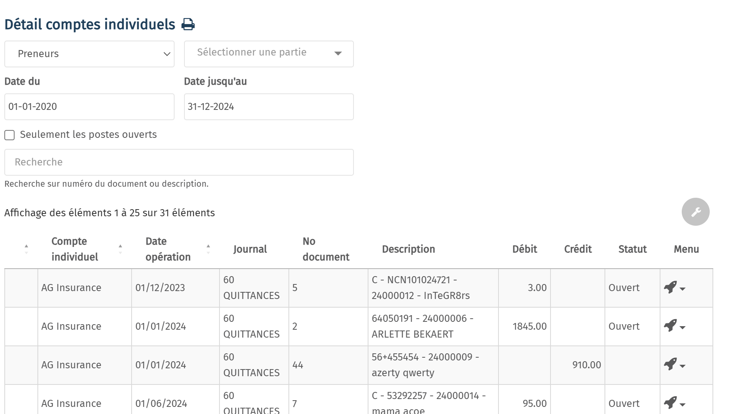
Task: Tick Seulement les postes ouverts checkbox
Action: point(9,135)
